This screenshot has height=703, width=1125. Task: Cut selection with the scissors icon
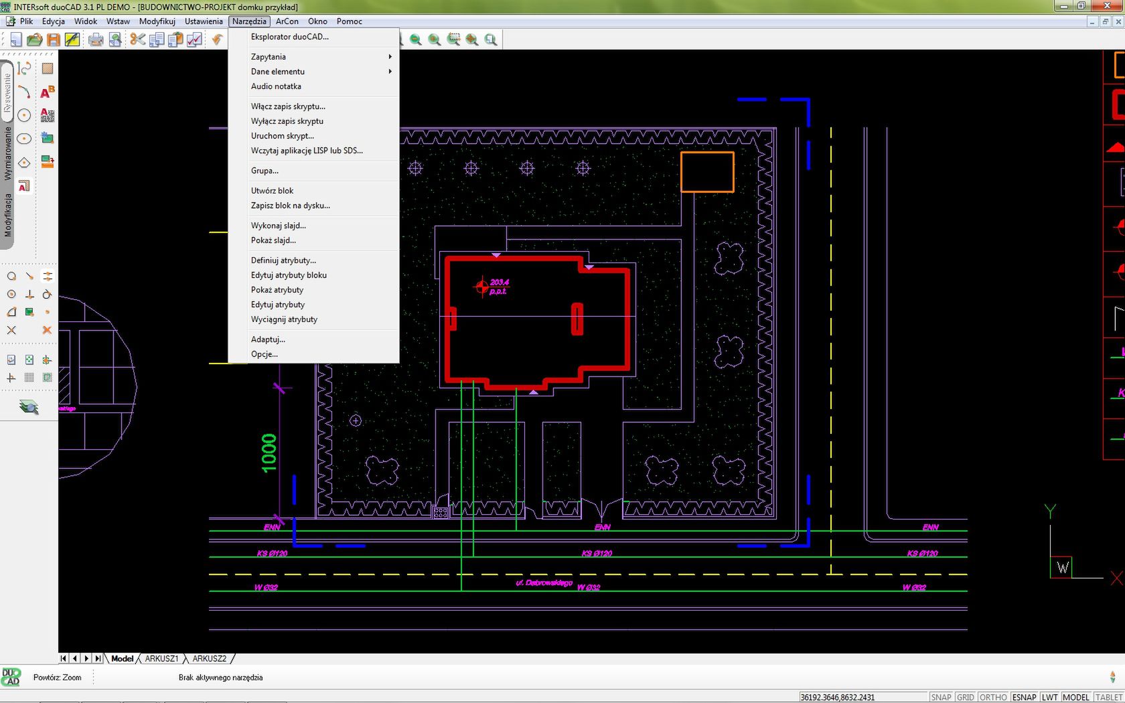[138, 40]
